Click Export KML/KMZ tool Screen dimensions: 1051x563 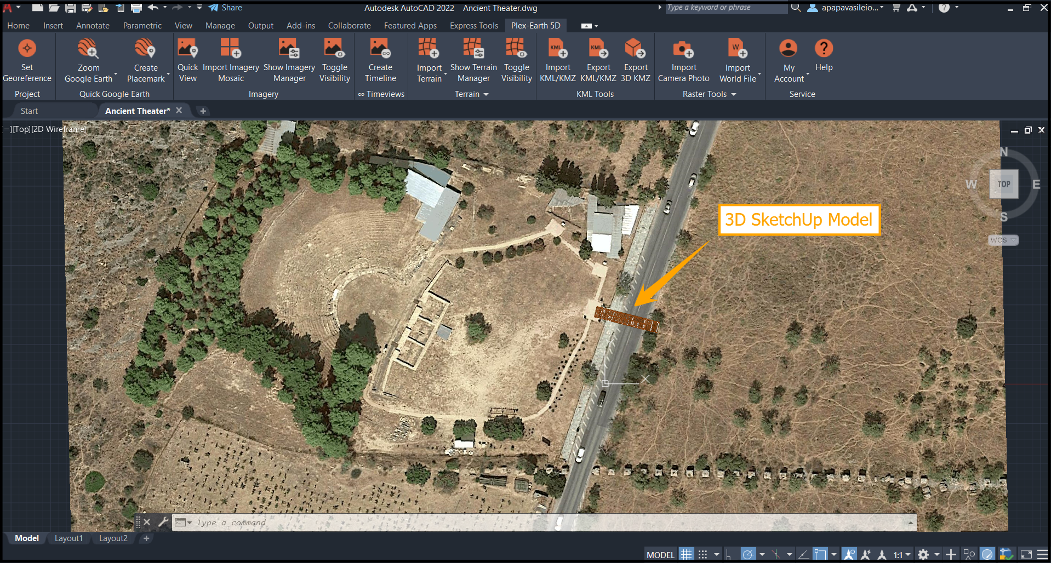click(x=598, y=61)
